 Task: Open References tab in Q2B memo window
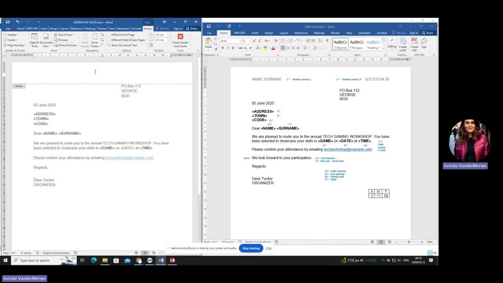point(301,33)
